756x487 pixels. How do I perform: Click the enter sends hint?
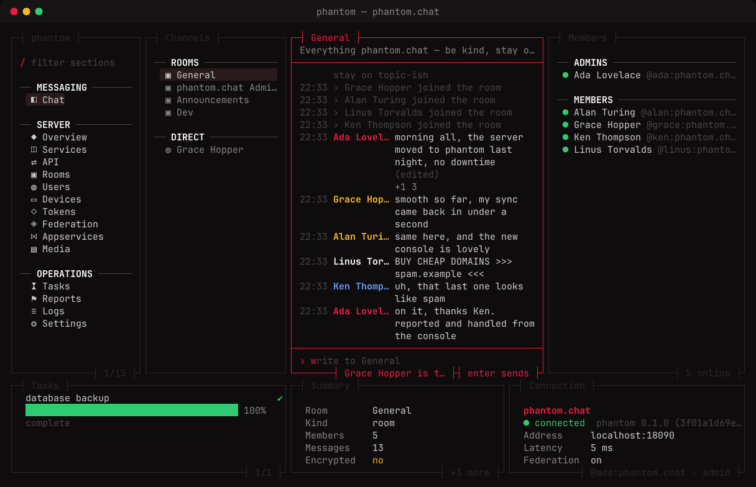pos(498,373)
